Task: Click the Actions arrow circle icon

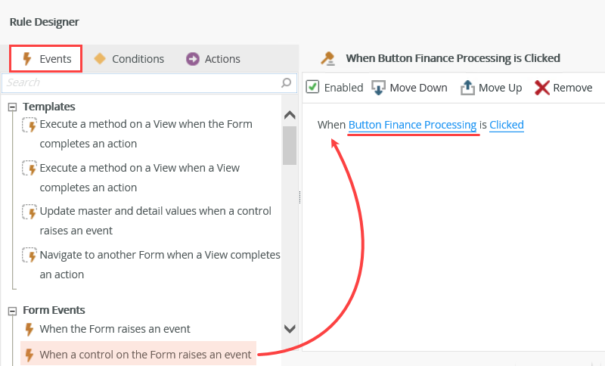Action: coord(193,59)
